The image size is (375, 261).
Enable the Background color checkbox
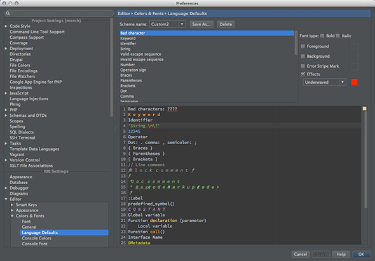click(x=303, y=56)
